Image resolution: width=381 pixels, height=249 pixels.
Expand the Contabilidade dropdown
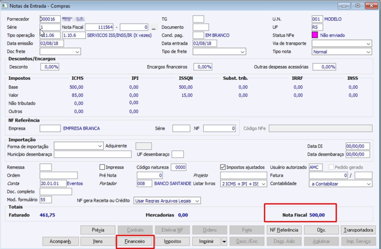tap(340, 183)
